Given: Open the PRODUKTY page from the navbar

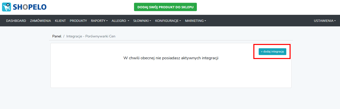Looking at the screenshot, I should (x=78, y=21).
